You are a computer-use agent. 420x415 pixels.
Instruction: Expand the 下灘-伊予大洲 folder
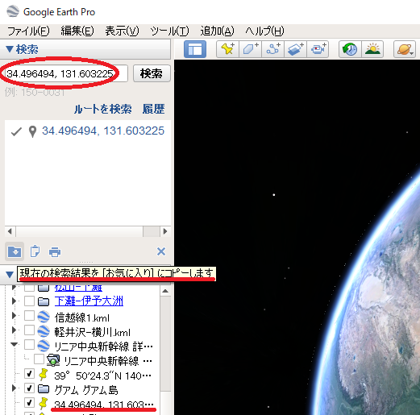pyautogui.click(x=14, y=301)
